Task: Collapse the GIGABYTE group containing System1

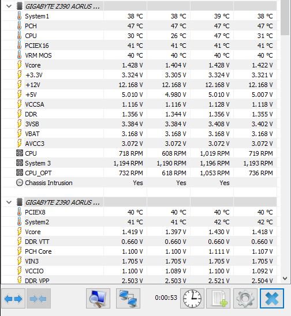Action: tap(9, 6)
